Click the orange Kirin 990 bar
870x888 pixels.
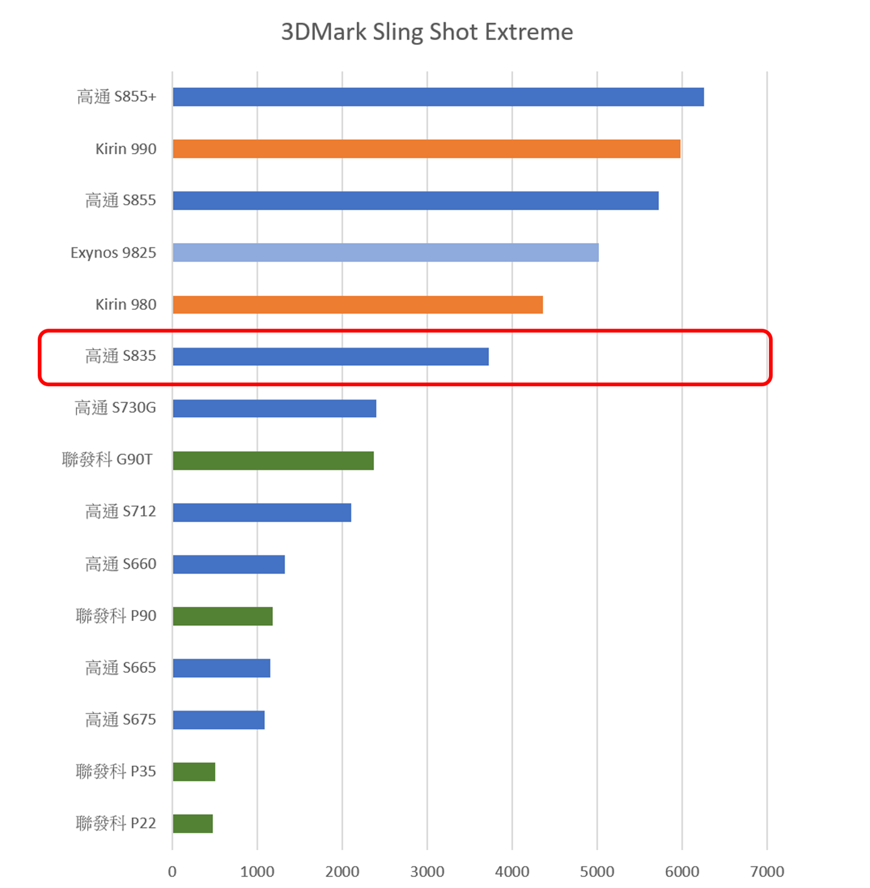coord(426,149)
